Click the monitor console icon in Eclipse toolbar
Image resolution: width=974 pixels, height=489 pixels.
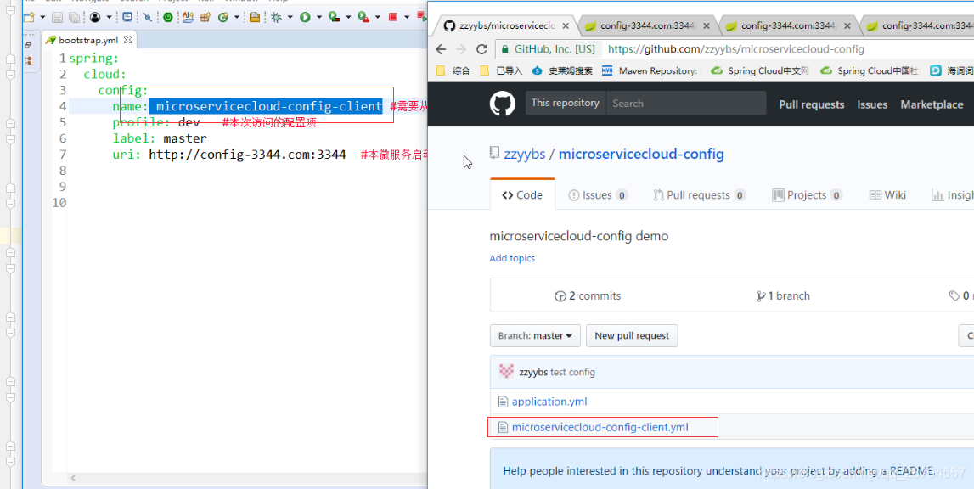tap(127, 17)
